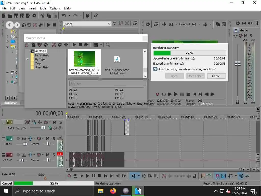Open the Tools menu

pyautogui.click(x=43, y=8)
